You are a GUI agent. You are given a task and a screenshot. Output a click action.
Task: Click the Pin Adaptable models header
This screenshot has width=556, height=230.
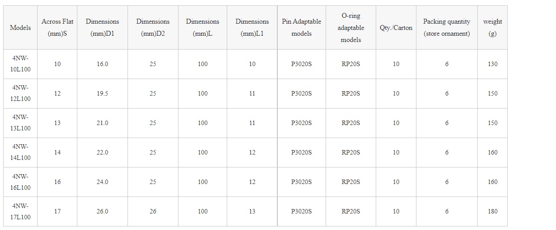301,28
